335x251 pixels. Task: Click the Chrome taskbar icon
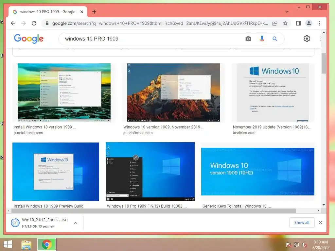coord(47,244)
